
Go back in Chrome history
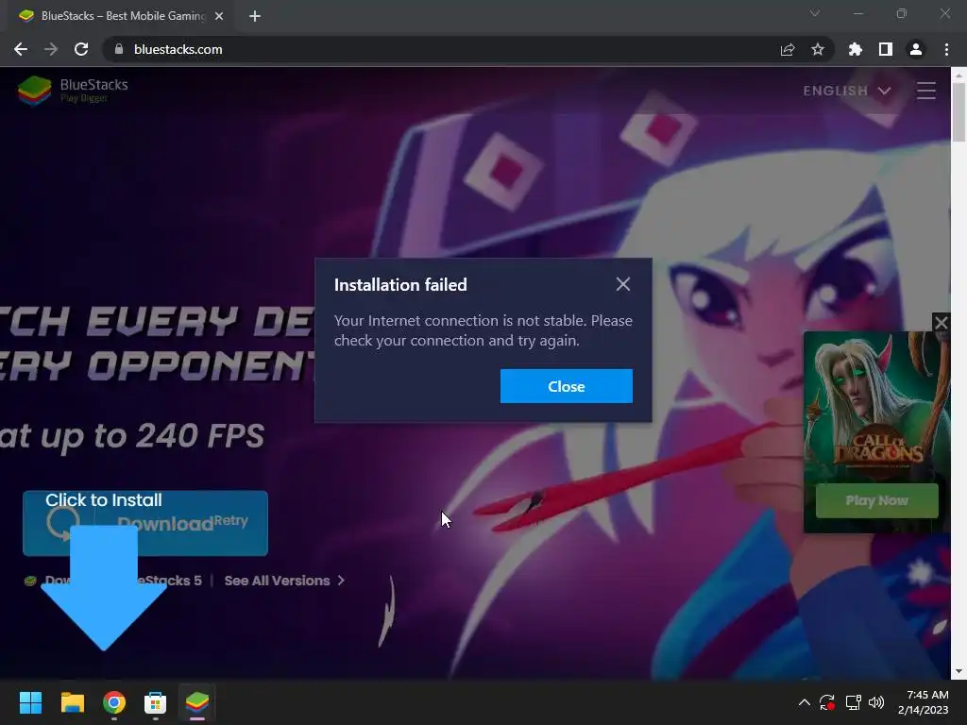point(21,49)
